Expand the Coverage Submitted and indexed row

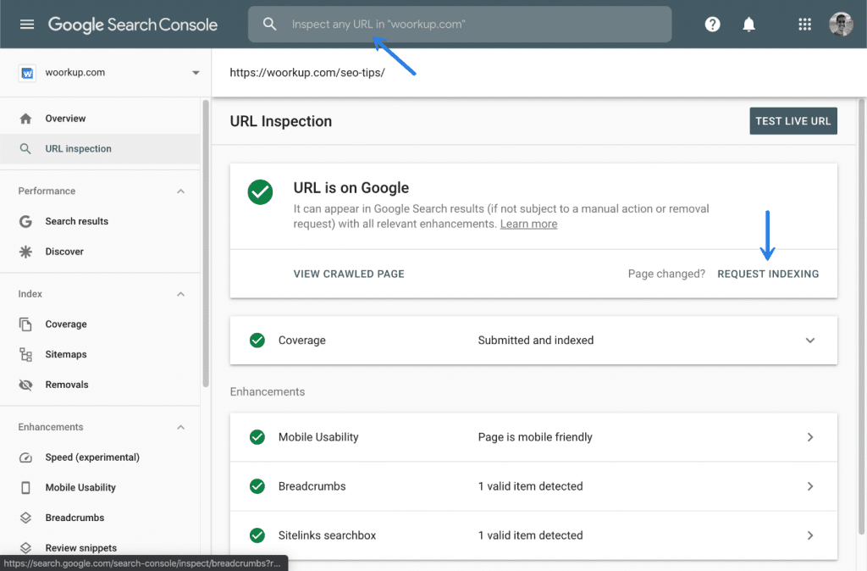(810, 341)
